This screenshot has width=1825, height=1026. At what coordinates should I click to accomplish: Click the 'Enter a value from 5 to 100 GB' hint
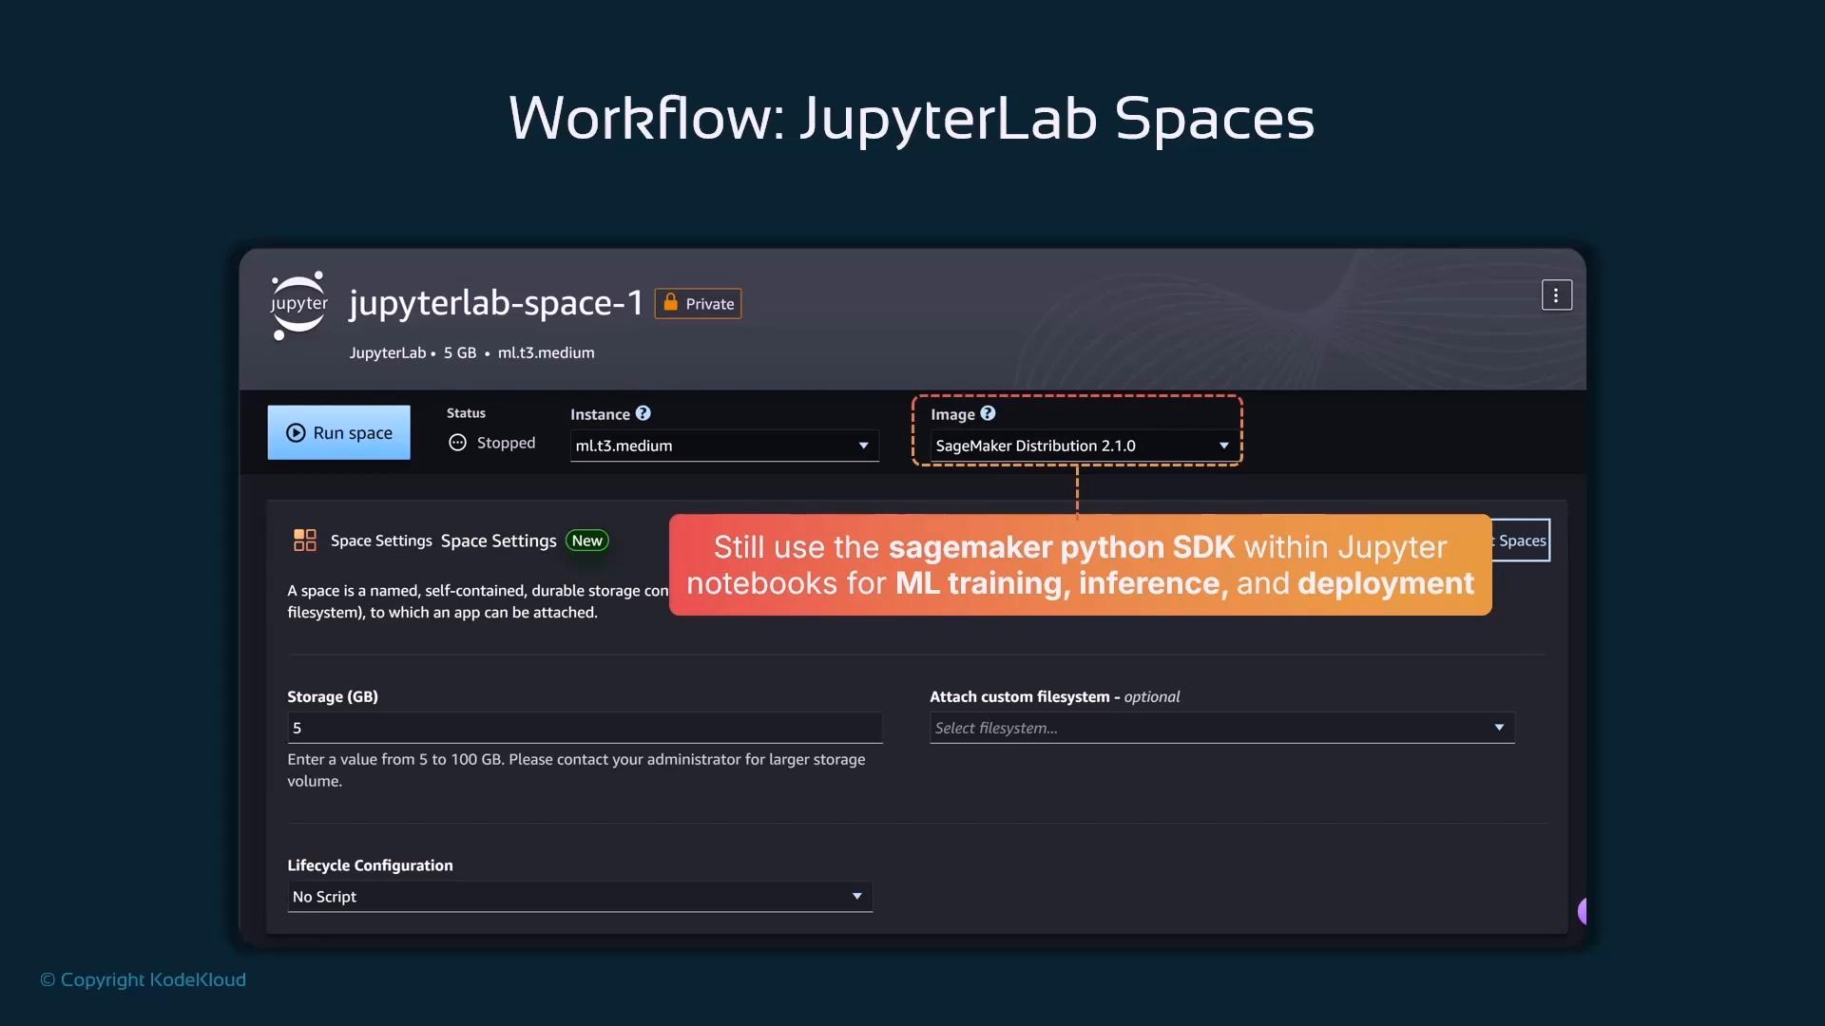[576, 770]
